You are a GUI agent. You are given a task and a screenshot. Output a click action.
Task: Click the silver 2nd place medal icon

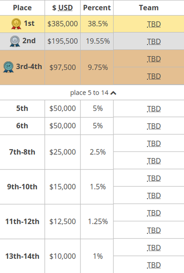pos(15,41)
